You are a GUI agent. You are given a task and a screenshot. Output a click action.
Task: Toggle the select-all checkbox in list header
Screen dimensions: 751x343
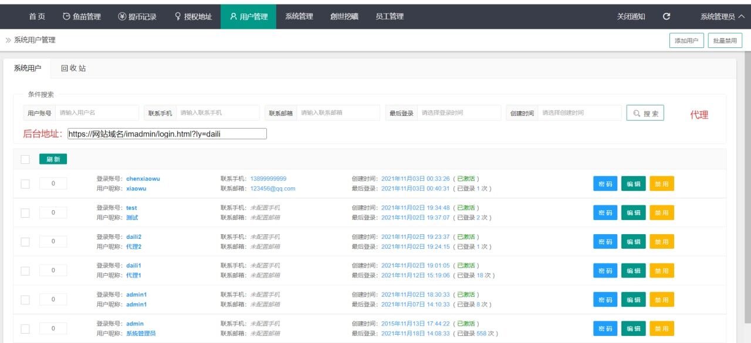pyautogui.click(x=25, y=159)
